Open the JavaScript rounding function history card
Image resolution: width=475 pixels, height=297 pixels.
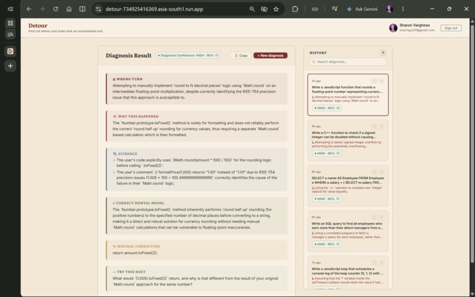(348, 94)
